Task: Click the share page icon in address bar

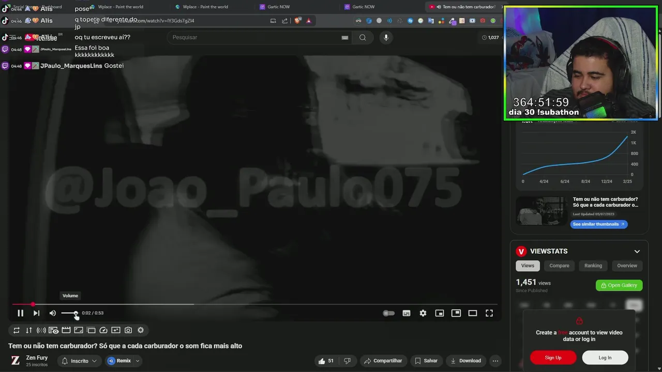Action: coord(285,21)
